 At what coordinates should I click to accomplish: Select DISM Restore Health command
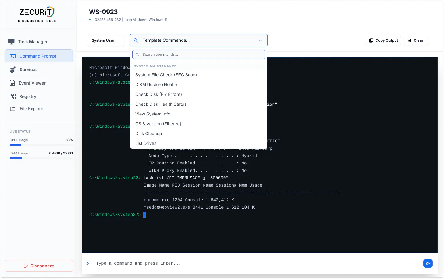(x=199, y=85)
